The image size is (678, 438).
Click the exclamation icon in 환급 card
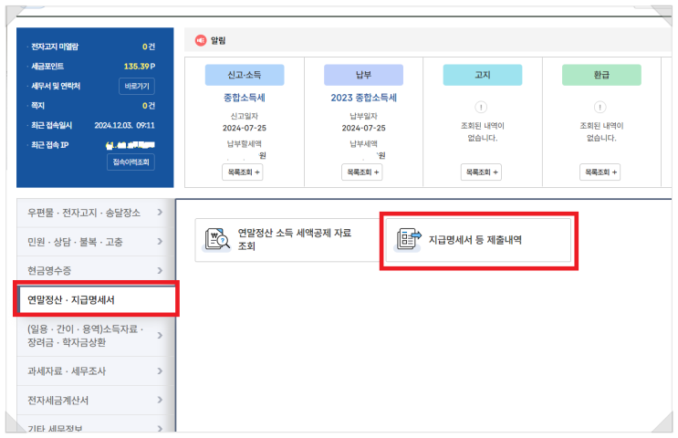click(x=600, y=107)
